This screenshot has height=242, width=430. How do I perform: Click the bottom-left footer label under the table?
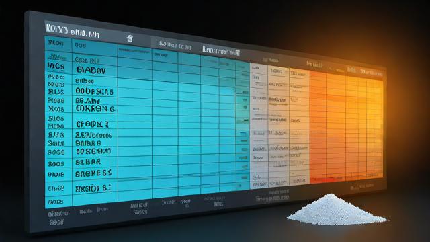58,218
